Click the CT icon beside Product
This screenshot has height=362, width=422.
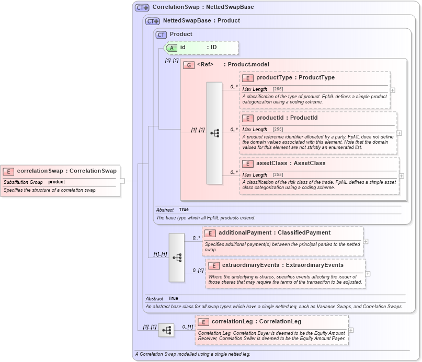(x=161, y=34)
